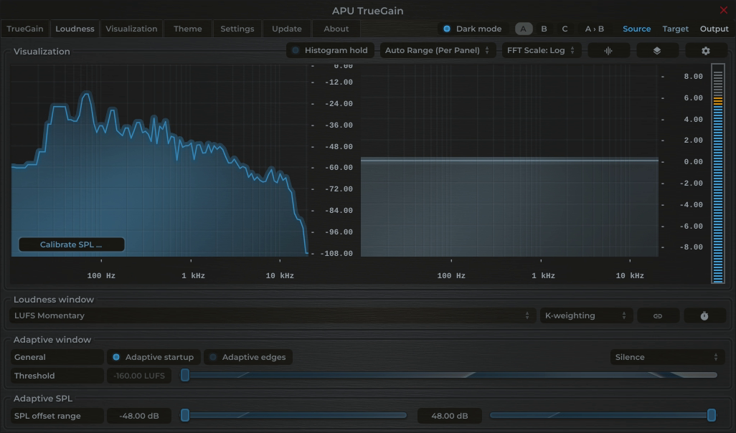This screenshot has width=736, height=433.
Task: Switch to the TrueGain tab
Action: click(25, 29)
